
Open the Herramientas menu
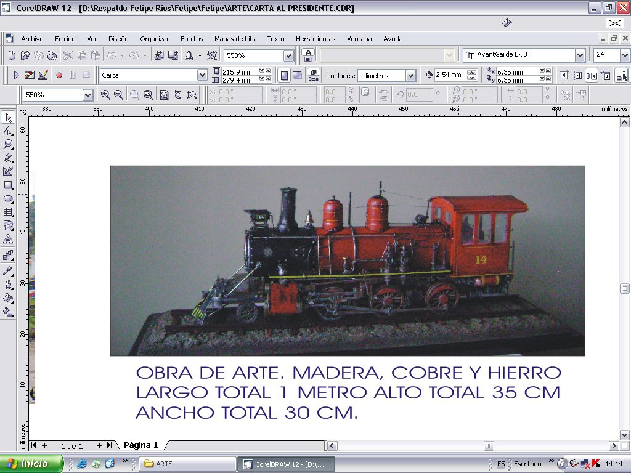[x=315, y=39]
